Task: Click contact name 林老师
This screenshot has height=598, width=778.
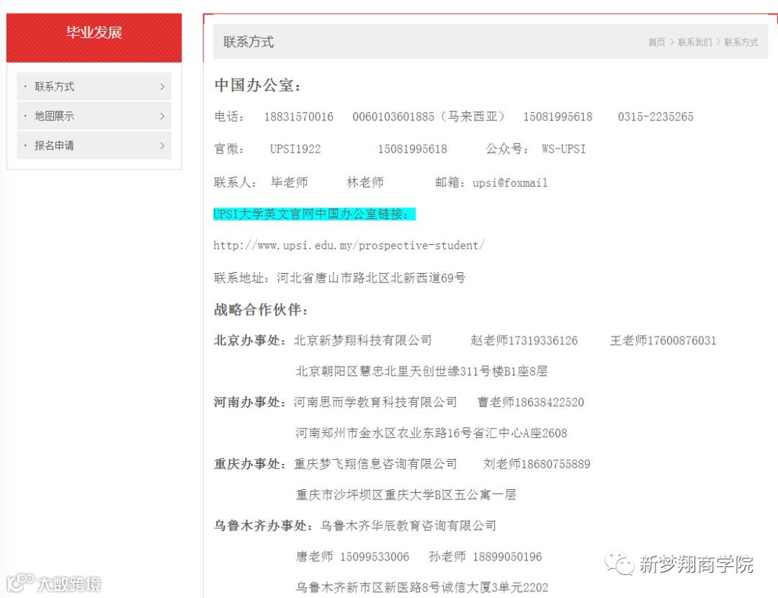Action: point(365,182)
